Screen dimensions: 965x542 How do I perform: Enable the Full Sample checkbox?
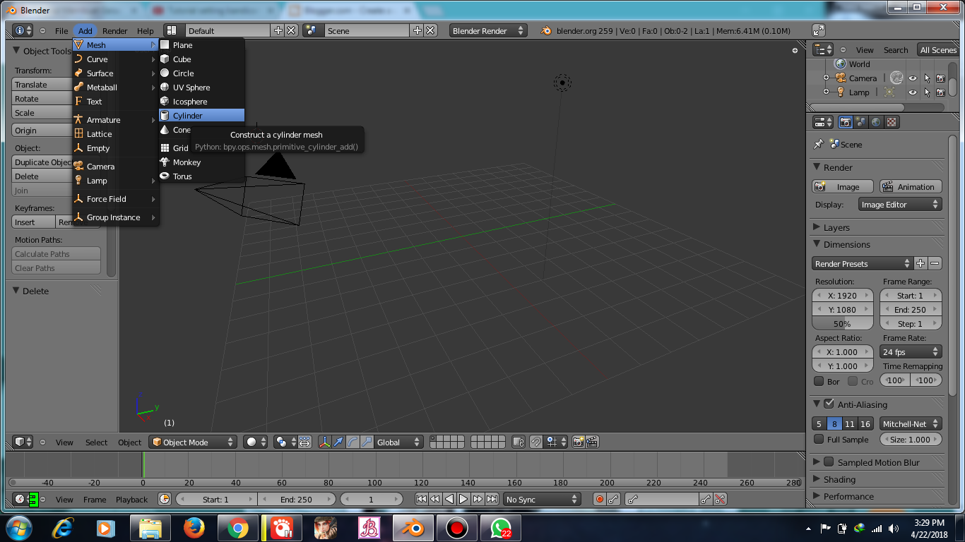pyautogui.click(x=819, y=440)
